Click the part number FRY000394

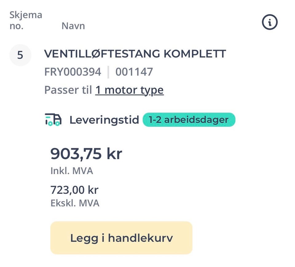[73, 72]
